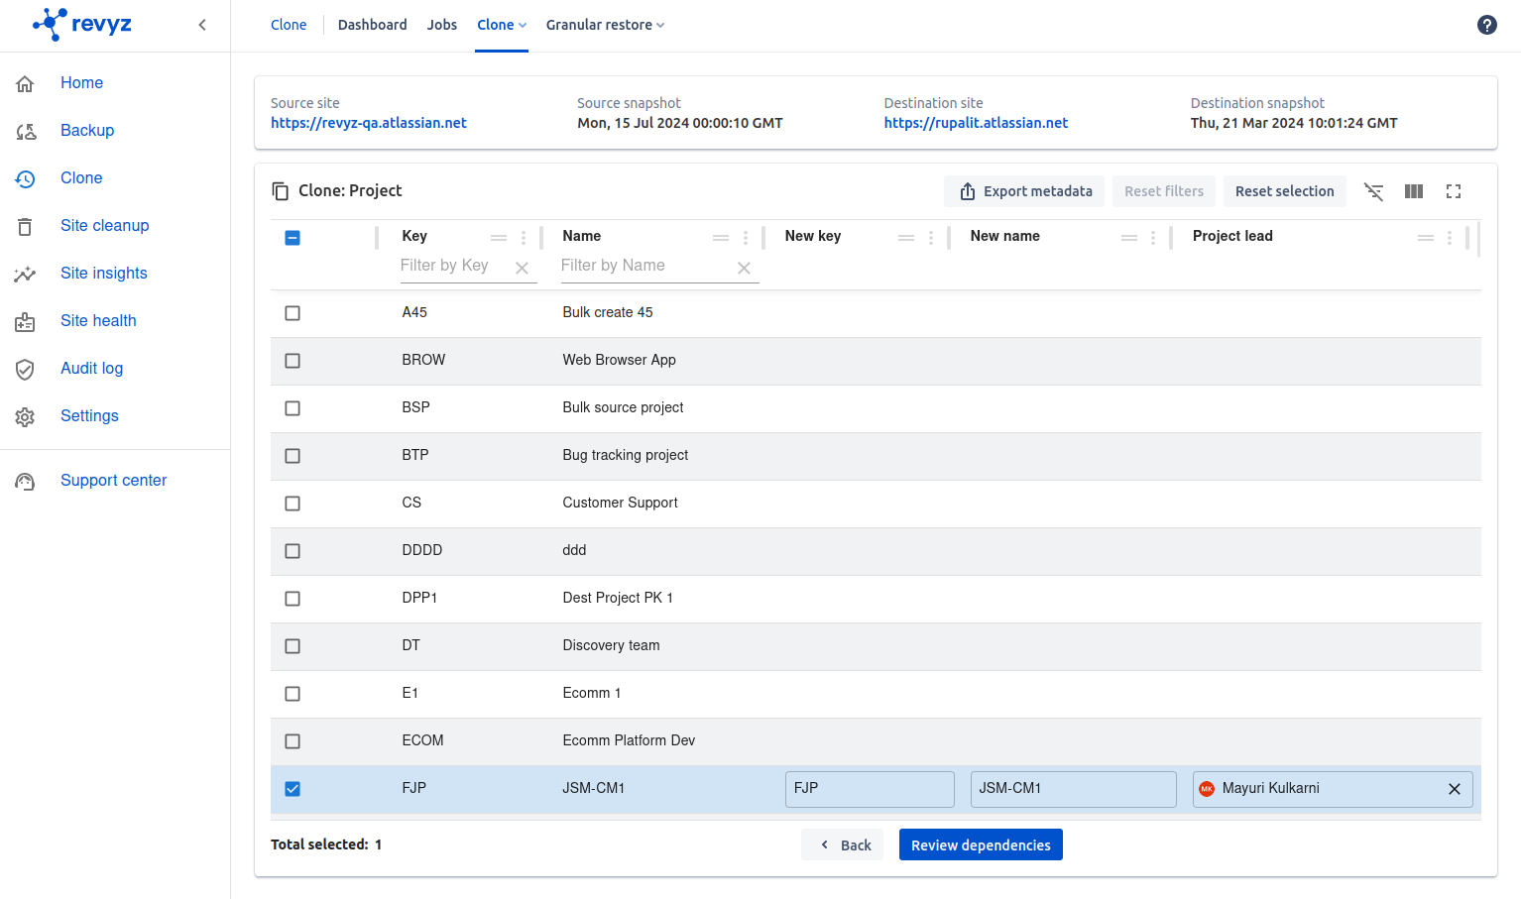Open Key column options menu
The image size is (1521, 899).
pos(524,238)
